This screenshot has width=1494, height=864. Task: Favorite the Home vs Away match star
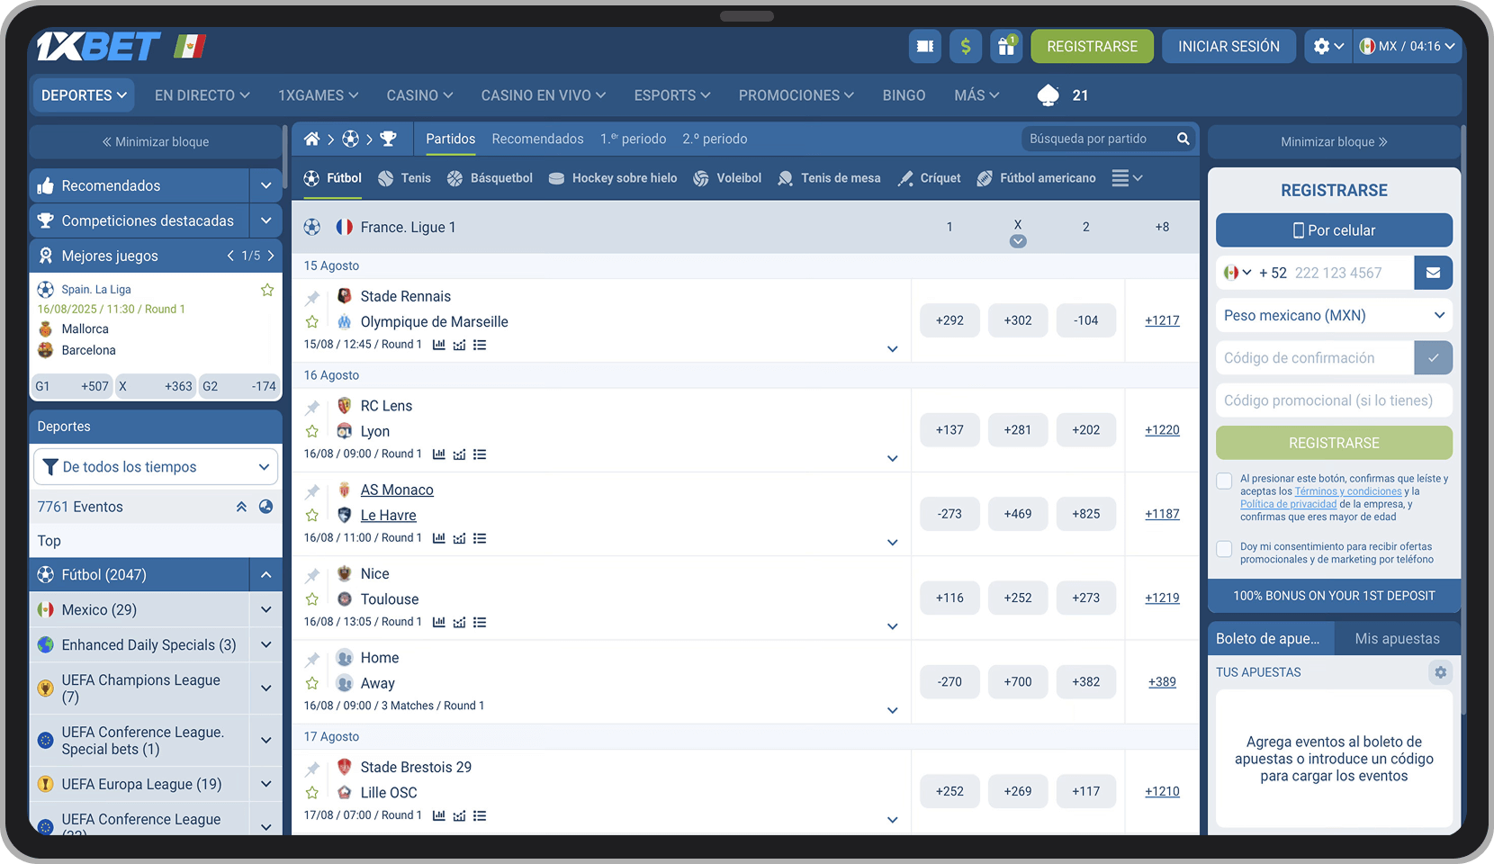click(x=312, y=683)
